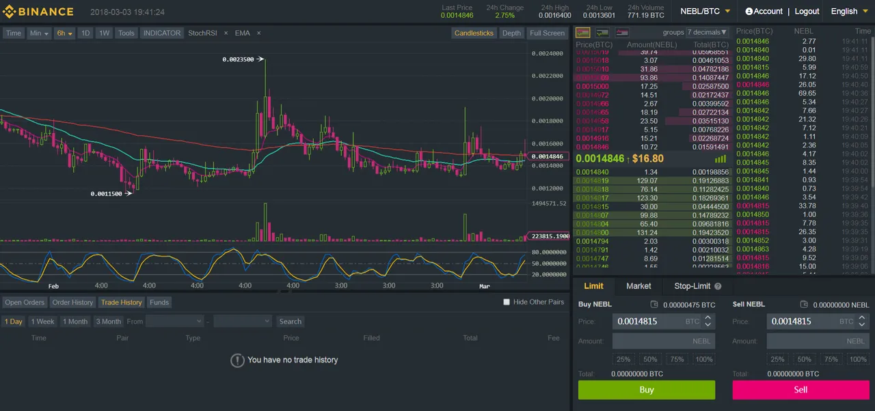Open the 7 decimals groups dropdown
Screen dimensions: 875x411
708,32
